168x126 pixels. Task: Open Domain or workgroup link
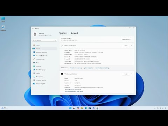pyautogui.click(x=76, y=68)
